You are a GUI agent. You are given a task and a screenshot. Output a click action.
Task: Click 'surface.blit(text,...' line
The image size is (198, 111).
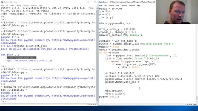point(133,76)
